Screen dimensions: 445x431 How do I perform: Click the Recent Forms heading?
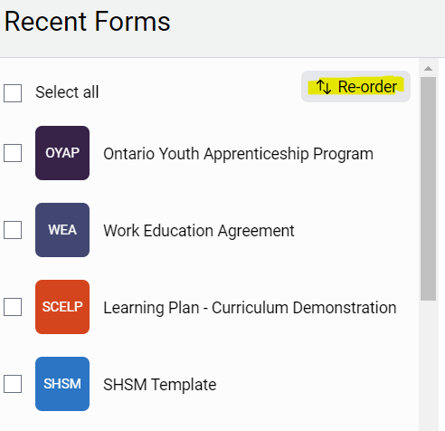(x=88, y=22)
